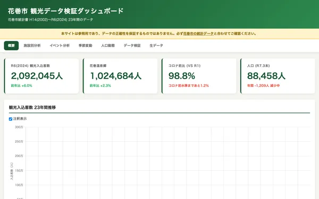Click the 100万 axis label
The image size is (319, 199).
(x=19, y=185)
